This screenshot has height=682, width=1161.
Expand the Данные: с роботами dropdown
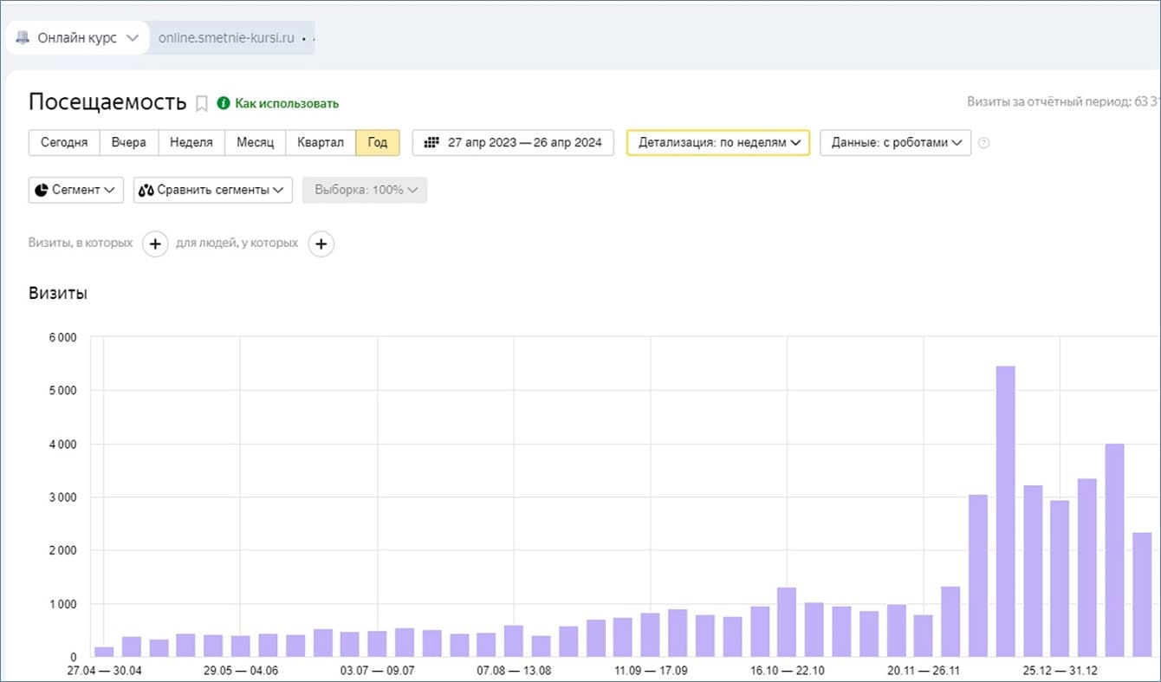[x=895, y=142]
